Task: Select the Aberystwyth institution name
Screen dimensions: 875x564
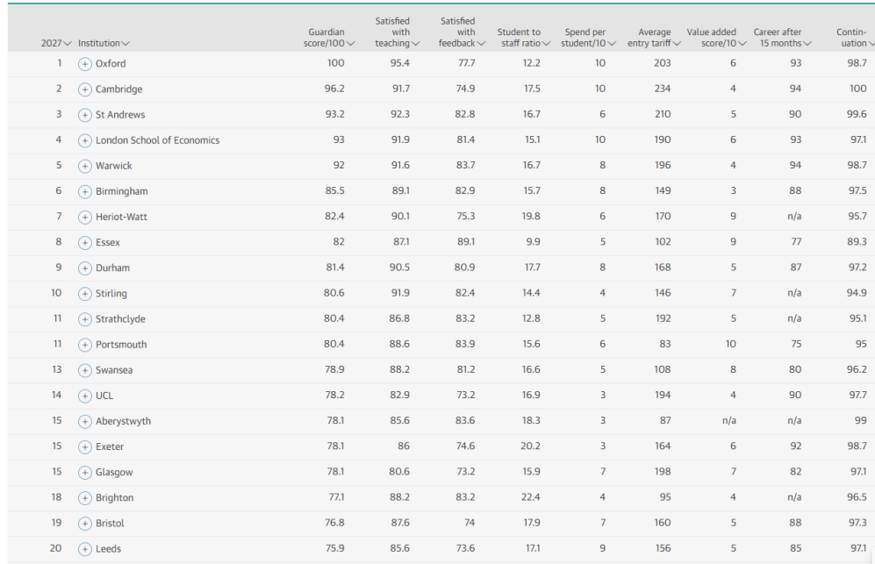Action: 124,421
